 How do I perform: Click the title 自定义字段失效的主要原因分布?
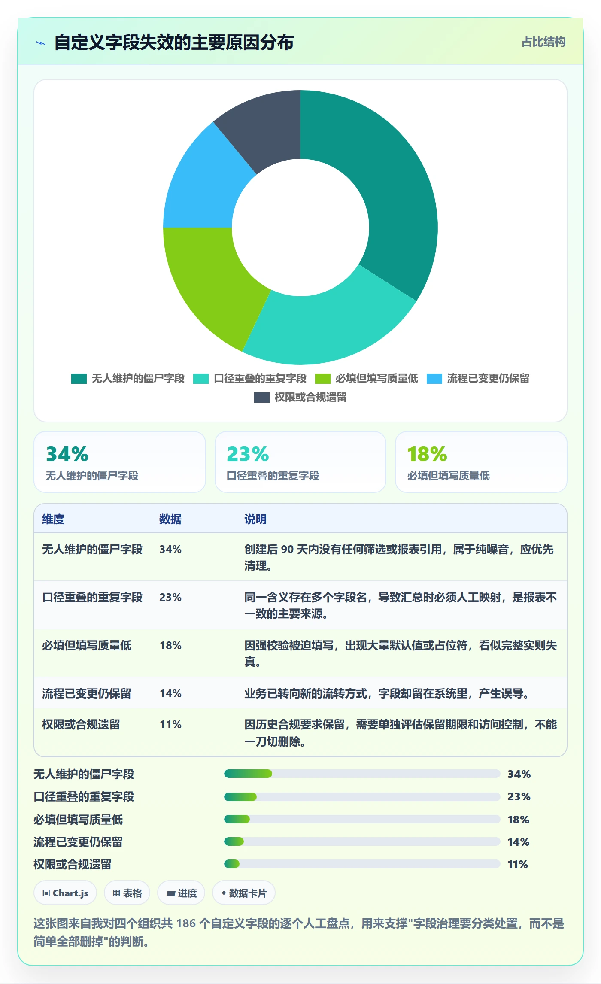[x=174, y=43]
